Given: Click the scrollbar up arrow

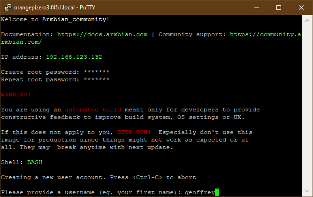Looking at the screenshot, I should pos(307,20).
